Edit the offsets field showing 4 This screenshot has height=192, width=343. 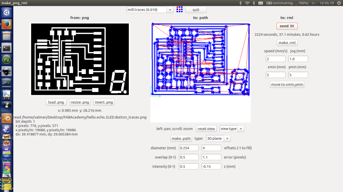[211, 148]
